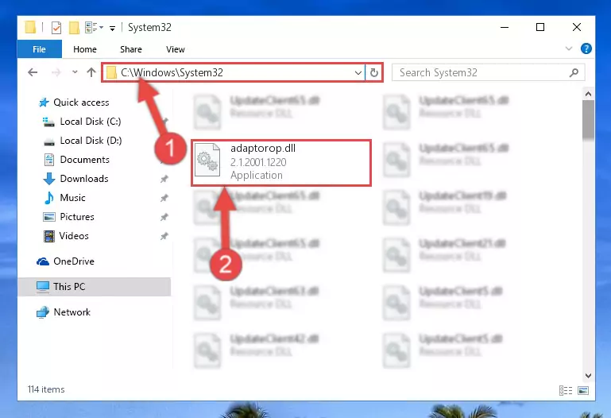The height and width of the screenshot is (418, 611).
Task: Refresh the System32 folder
Action: (x=373, y=73)
